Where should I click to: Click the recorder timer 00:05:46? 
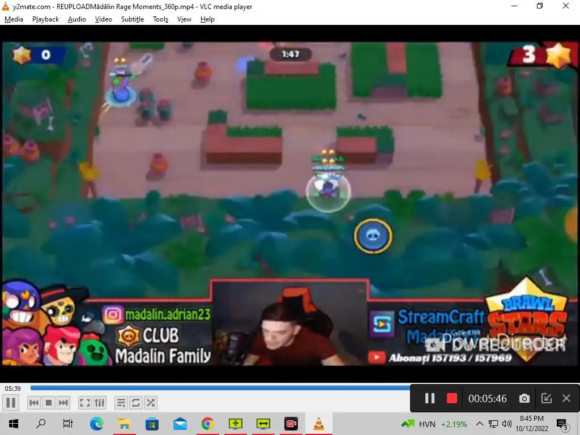click(488, 398)
